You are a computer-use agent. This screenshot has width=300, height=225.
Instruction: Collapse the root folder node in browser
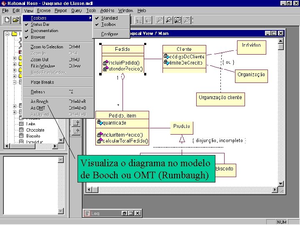pyautogui.click(x=7, y=34)
